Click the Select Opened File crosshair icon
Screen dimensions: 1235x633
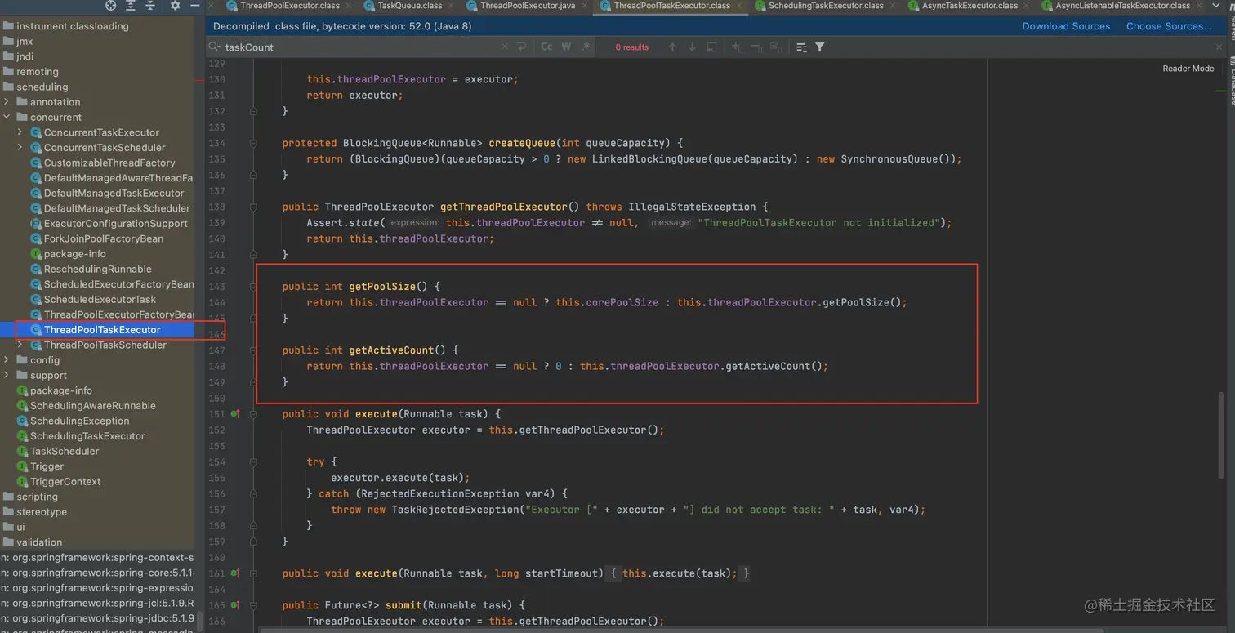tap(111, 6)
